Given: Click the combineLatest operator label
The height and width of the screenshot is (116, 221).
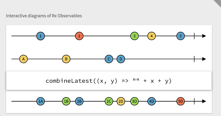Looking at the screenshot, I should pos(109,81).
